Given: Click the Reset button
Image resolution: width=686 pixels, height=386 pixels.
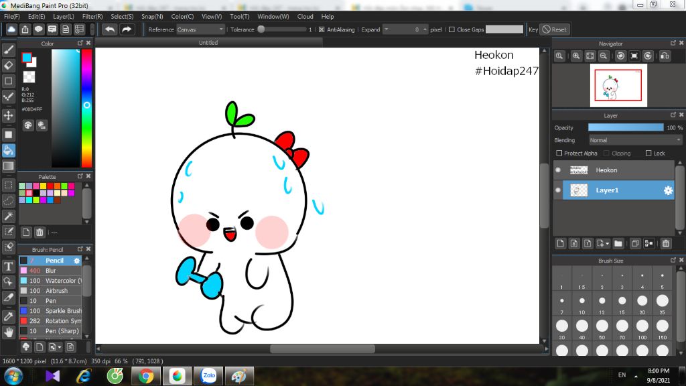Looking at the screenshot, I should point(554,29).
